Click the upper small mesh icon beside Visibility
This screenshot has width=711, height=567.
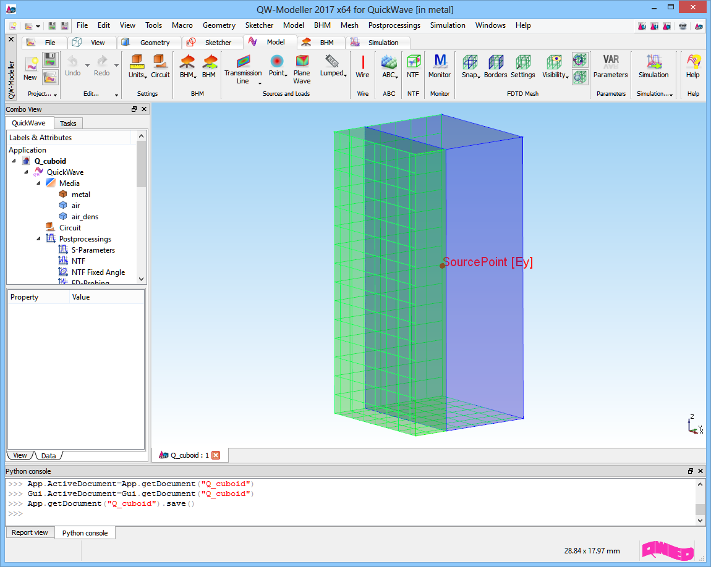[579, 59]
